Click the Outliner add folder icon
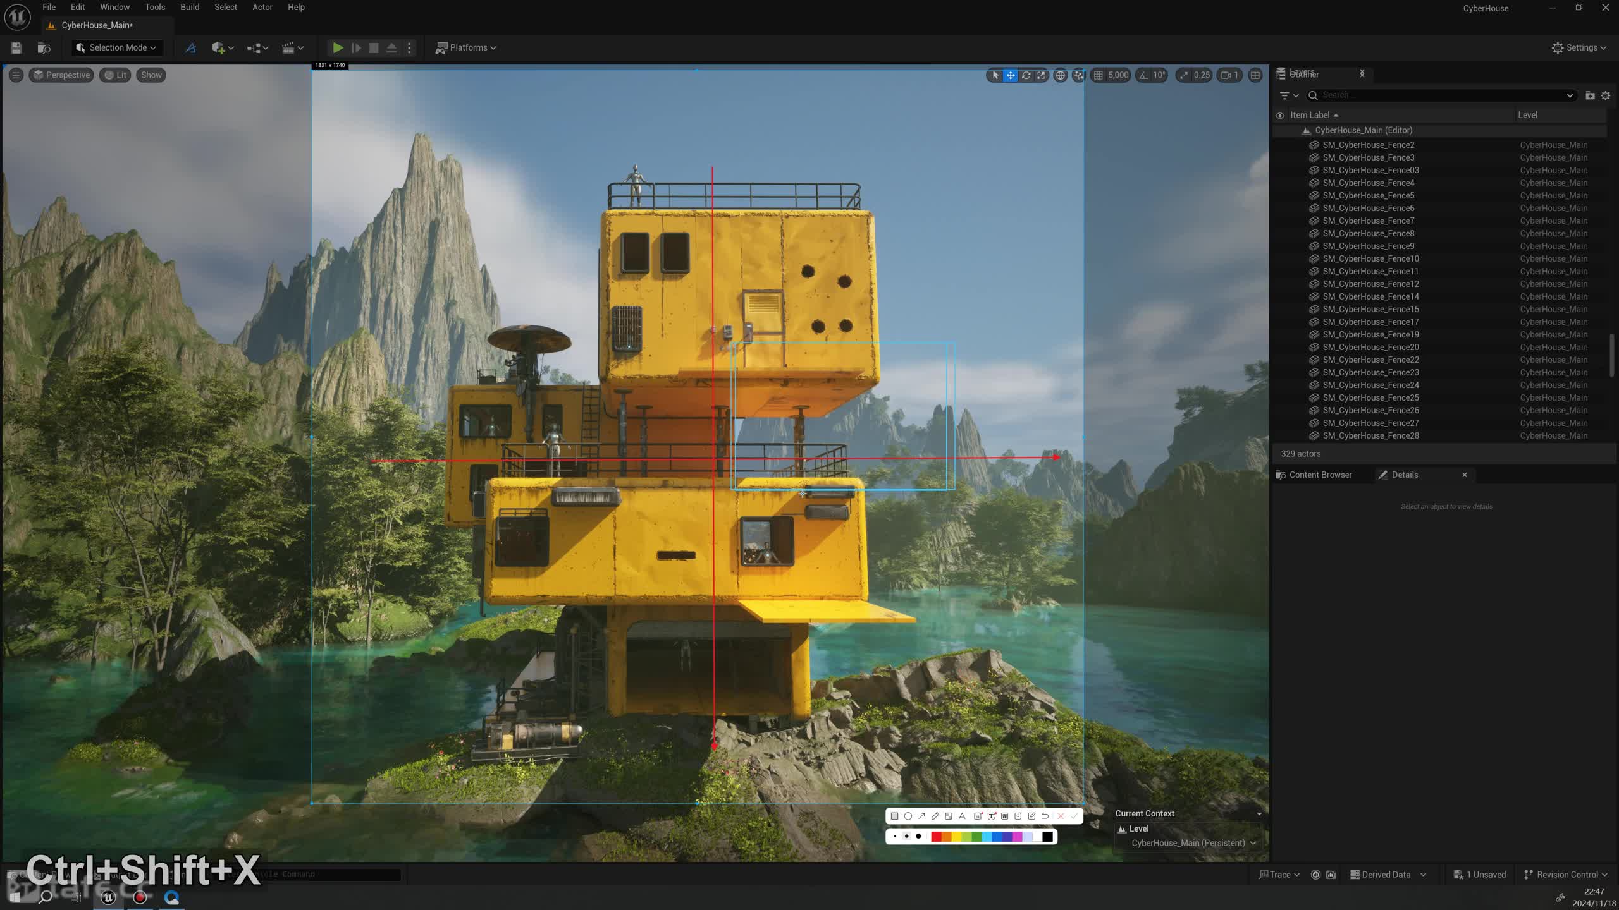Screen dimensions: 1619x910 click(x=1590, y=95)
